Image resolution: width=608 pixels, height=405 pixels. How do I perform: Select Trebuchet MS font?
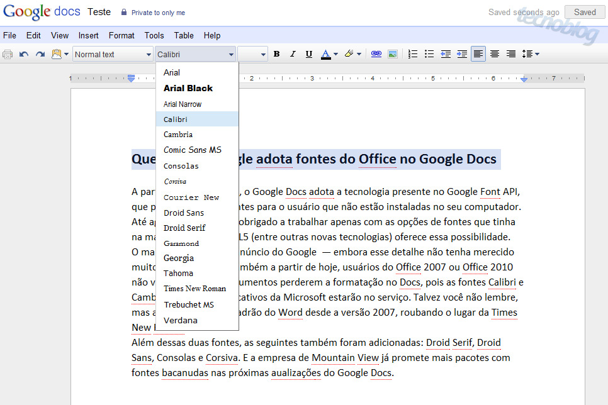point(197,304)
